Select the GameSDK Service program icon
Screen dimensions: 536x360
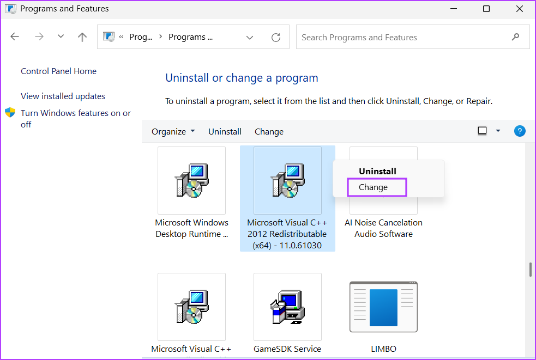(287, 307)
